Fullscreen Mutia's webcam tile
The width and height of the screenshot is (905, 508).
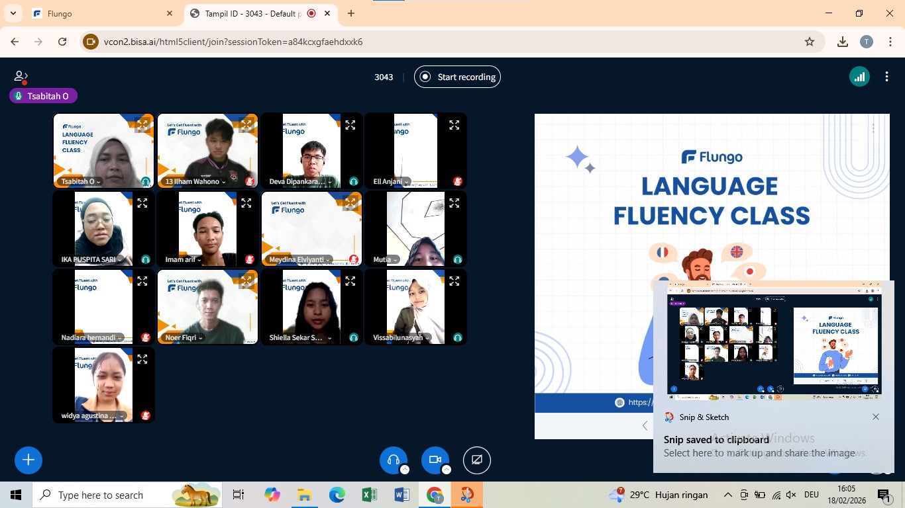click(454, 202)
